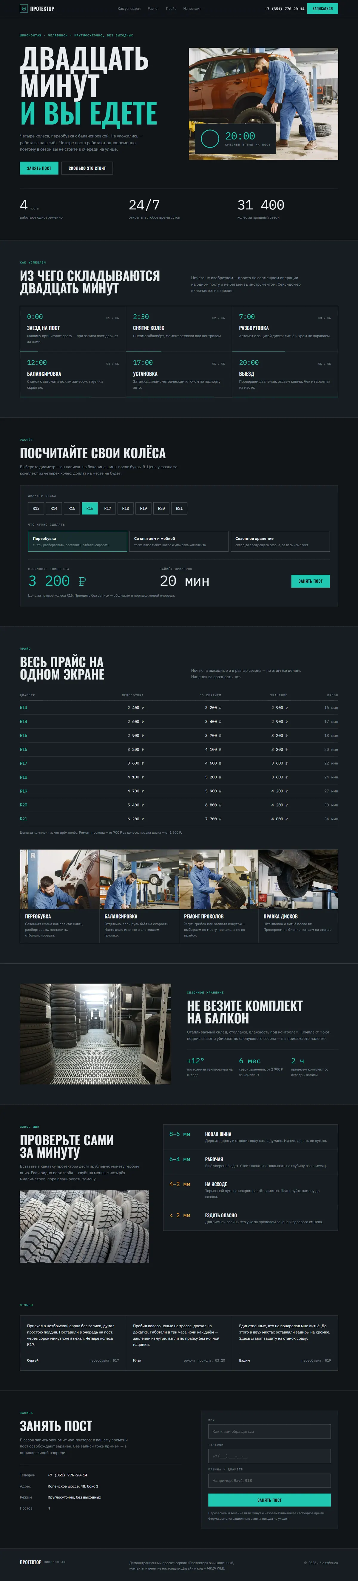
Task: Choose the R21 diameter option
Action: (179, 508)
